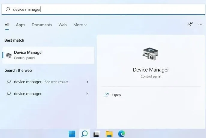Click the small Device Manager icon in Best match
This screenshot has width=206, height=138.
(x=8, y=55)
